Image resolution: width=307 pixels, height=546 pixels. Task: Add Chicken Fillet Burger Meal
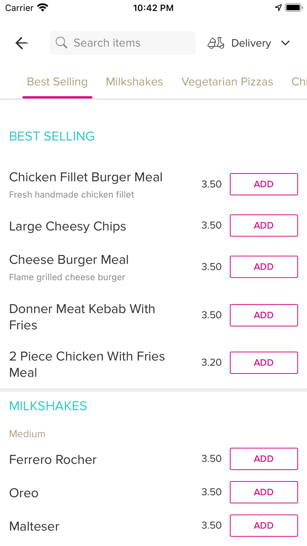(264, 184)
